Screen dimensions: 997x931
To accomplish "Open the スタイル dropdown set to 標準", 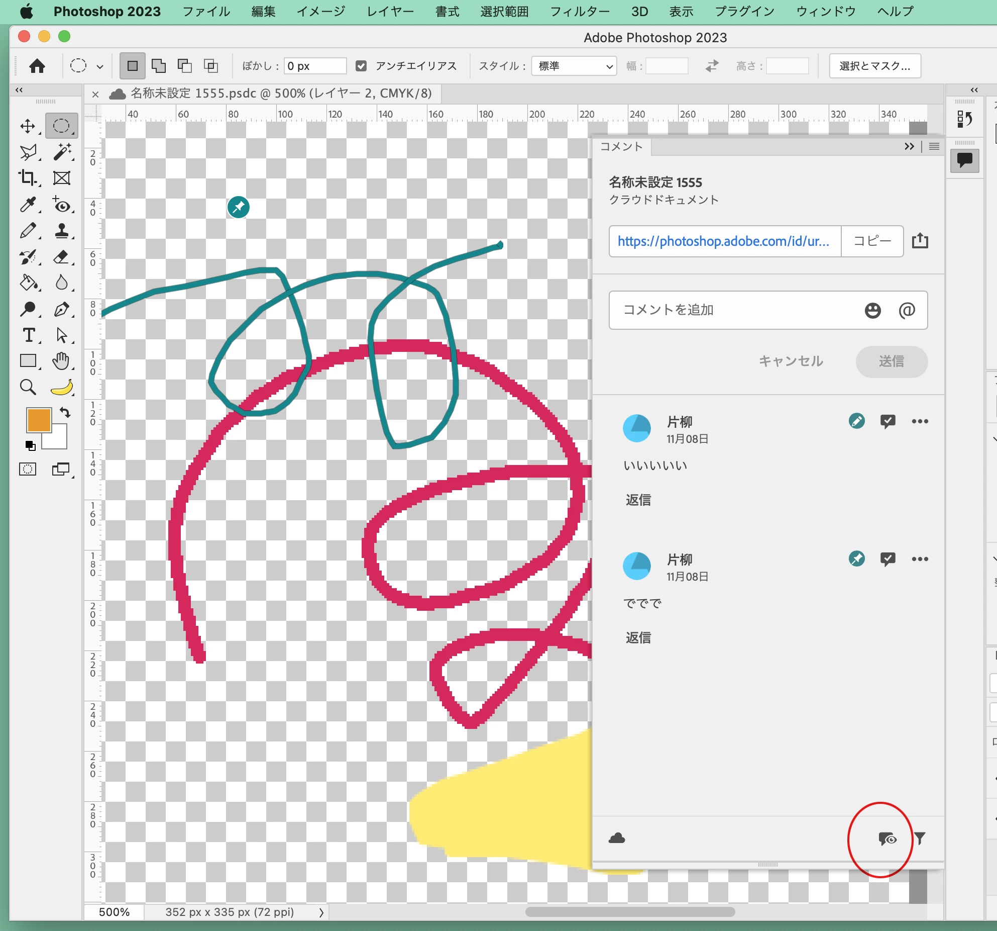I will click(574, 66).
